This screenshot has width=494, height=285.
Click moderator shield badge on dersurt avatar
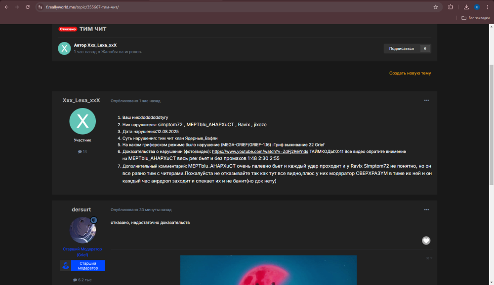(93, 220)
